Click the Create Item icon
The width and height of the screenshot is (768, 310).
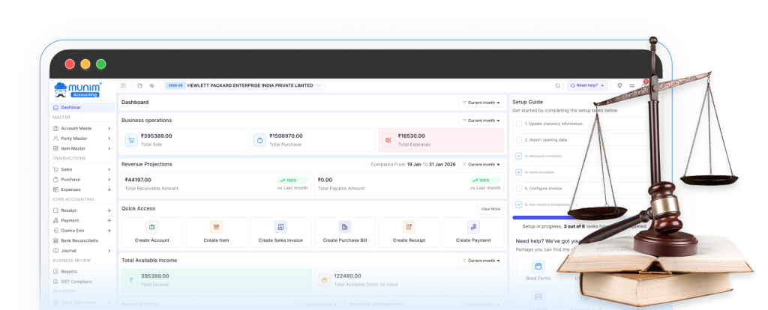pyautogui.click(x=216, y=227)
